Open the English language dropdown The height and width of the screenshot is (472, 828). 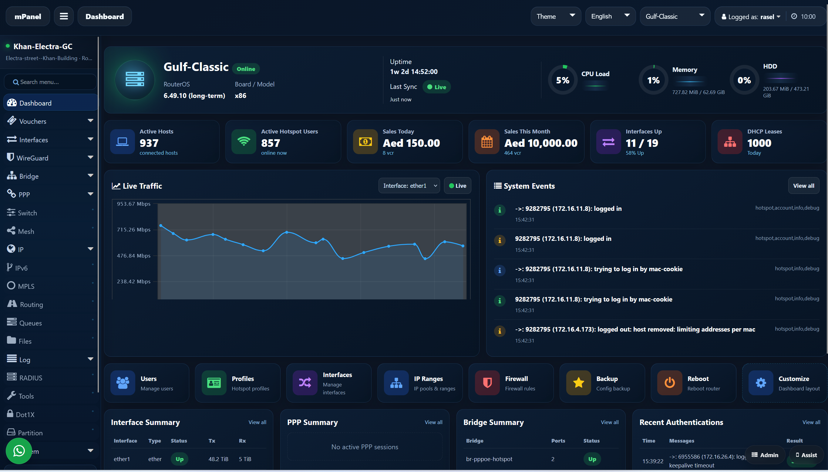tap(611, 16)
